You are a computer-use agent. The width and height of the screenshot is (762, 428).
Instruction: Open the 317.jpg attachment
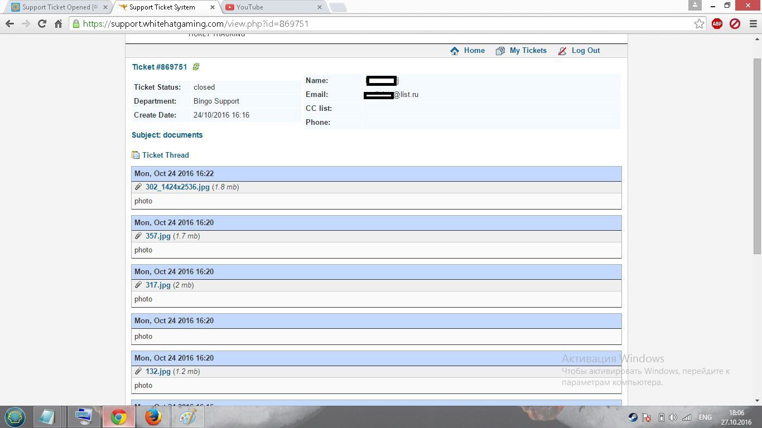tap(158, 285)
